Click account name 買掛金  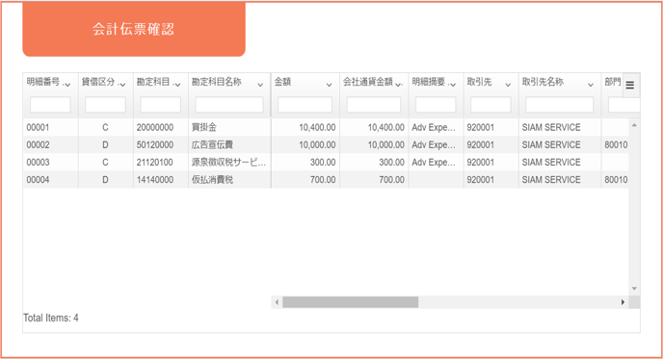coord(203,127)
